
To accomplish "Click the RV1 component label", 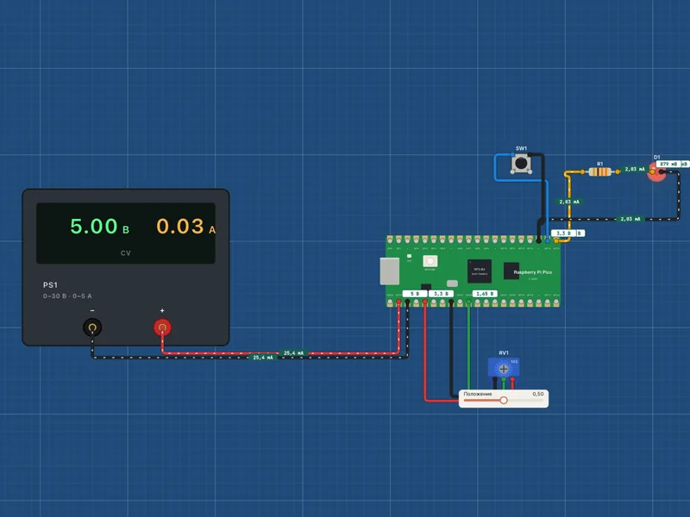I will [504, 353].
